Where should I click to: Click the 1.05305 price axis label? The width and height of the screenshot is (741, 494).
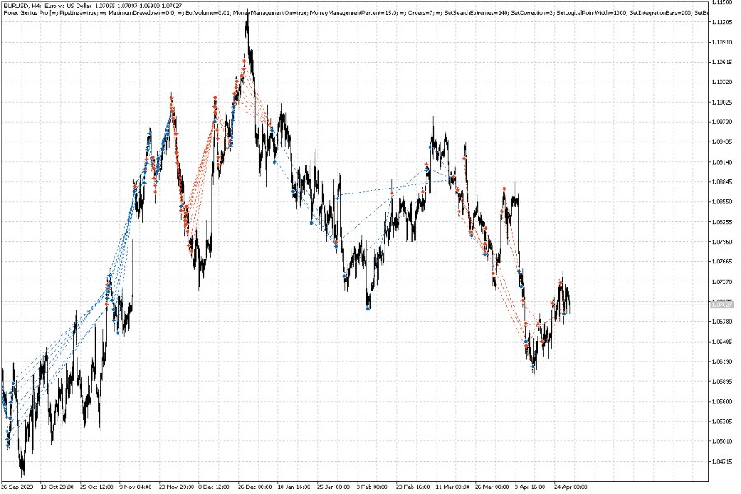tap(721, 422)
